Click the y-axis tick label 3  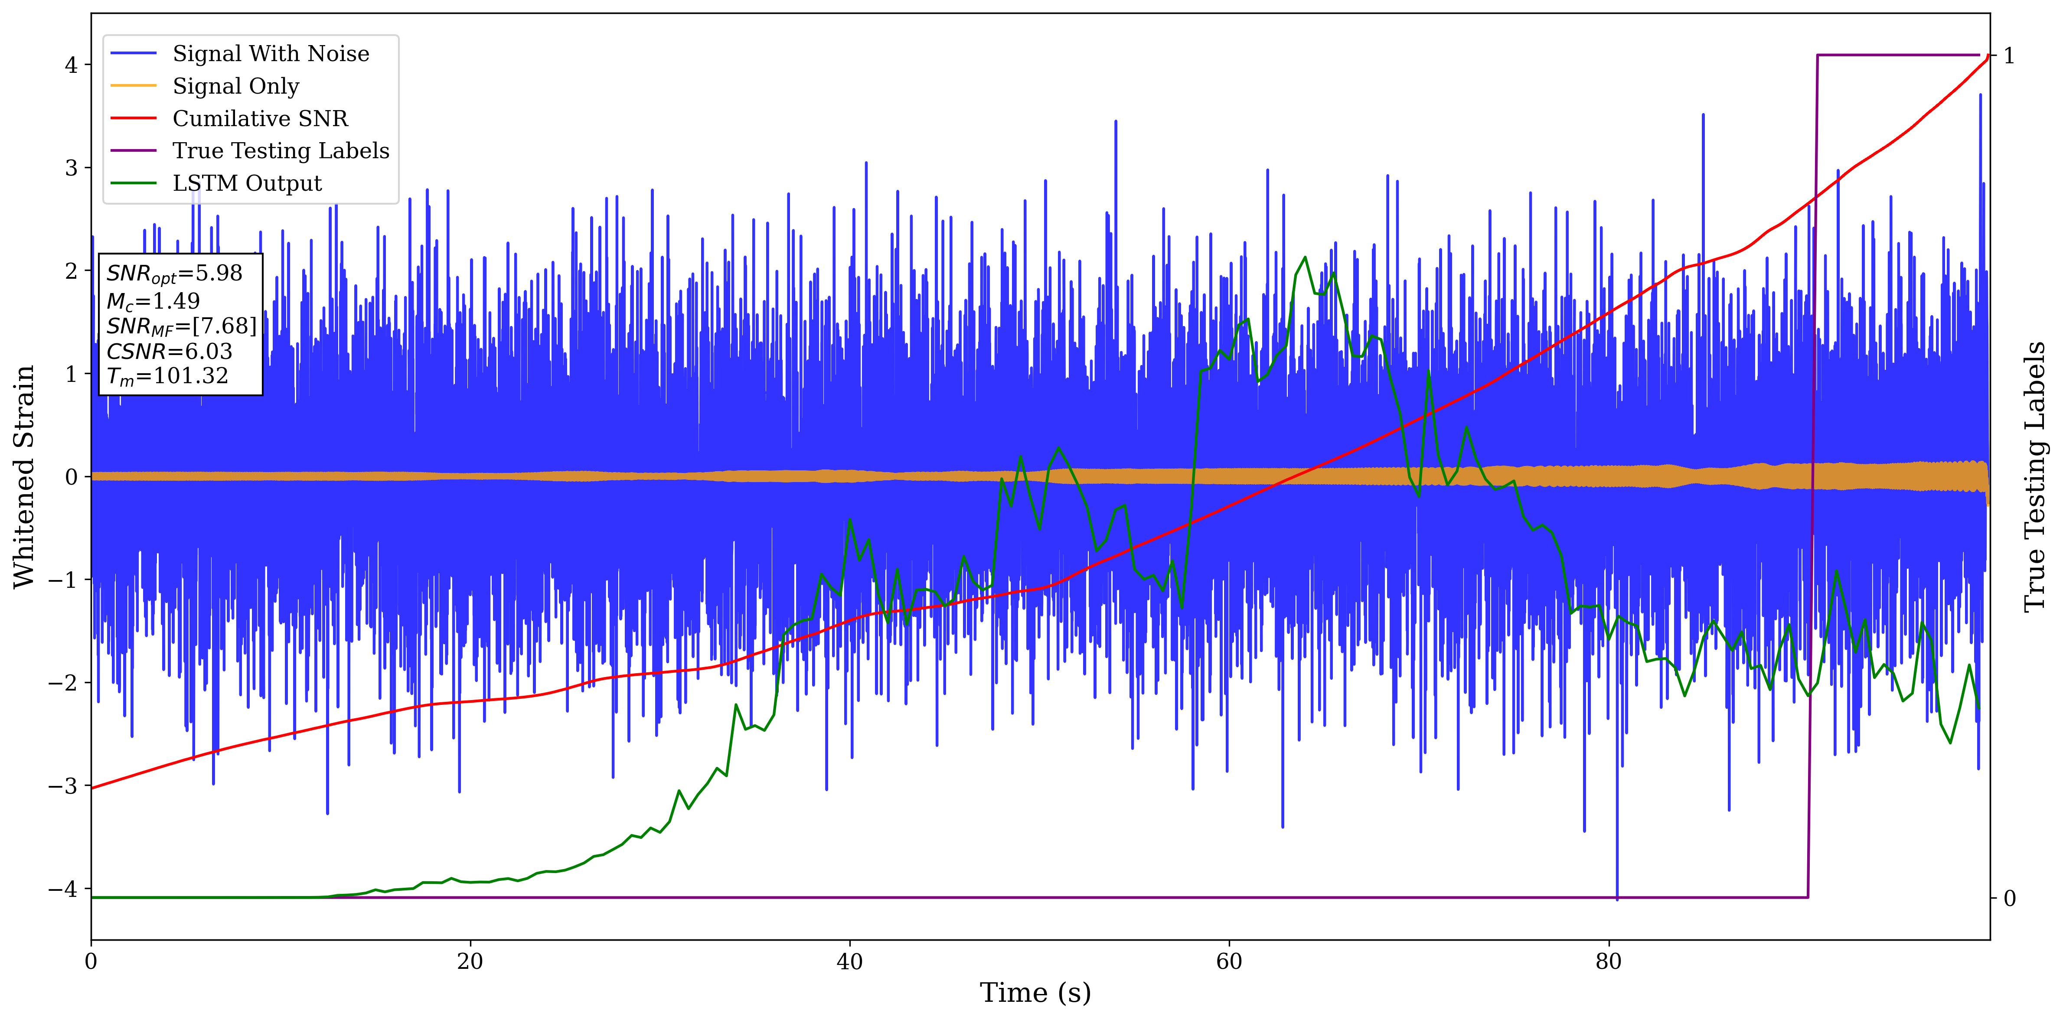[x=71, y=168]
